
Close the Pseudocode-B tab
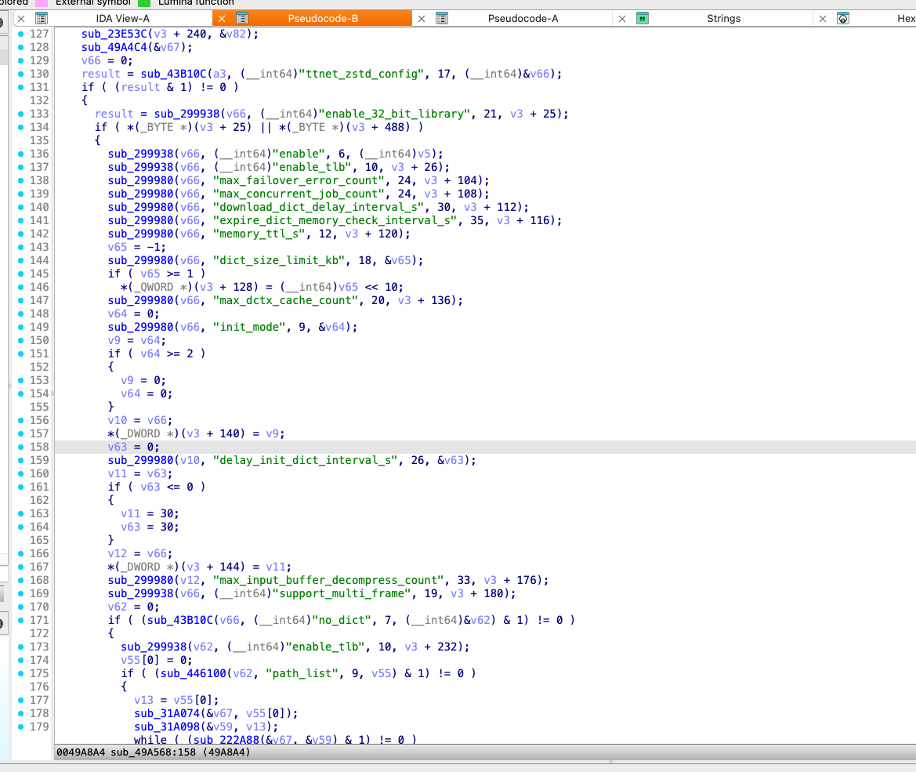[222, 18]
